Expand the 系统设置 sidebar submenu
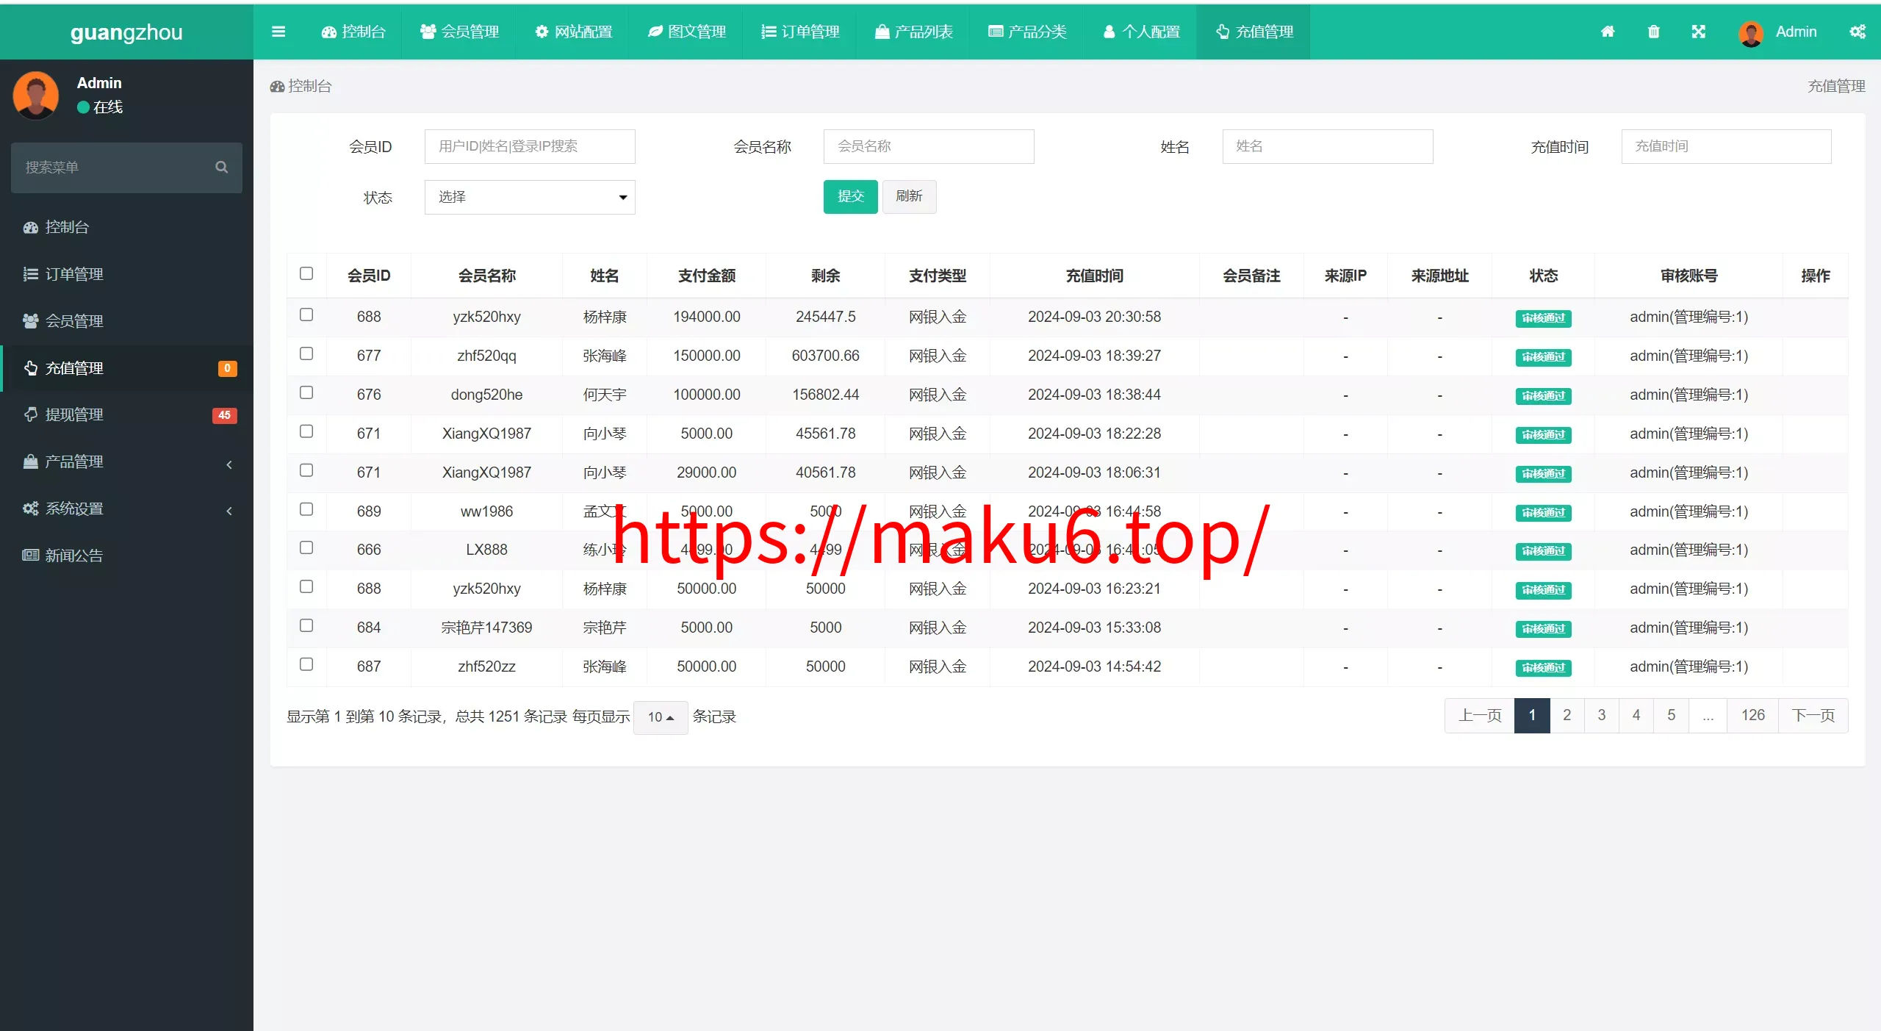 pyautogui.click(x=126, y=509)
